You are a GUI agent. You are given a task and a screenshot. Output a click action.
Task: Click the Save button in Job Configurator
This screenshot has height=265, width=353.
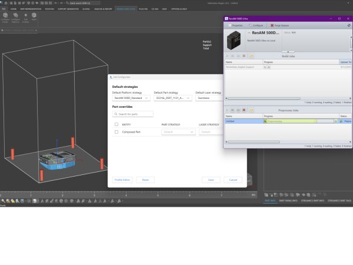[x=211, y=180]
